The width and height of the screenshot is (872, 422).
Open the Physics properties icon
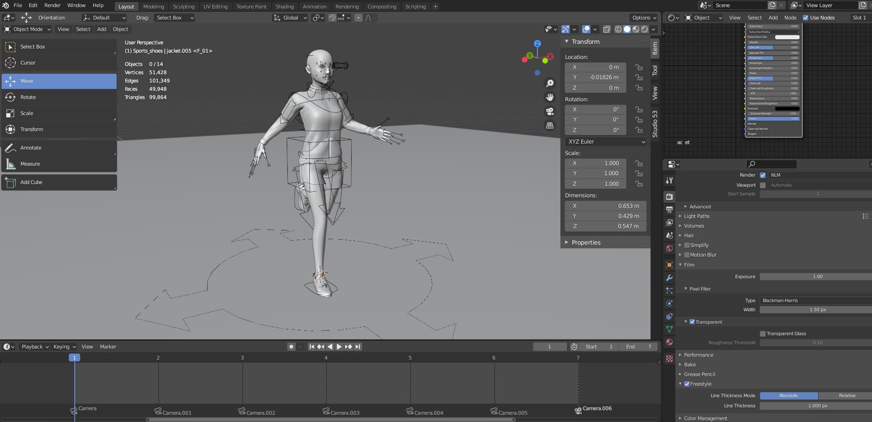tap(669, 304)
